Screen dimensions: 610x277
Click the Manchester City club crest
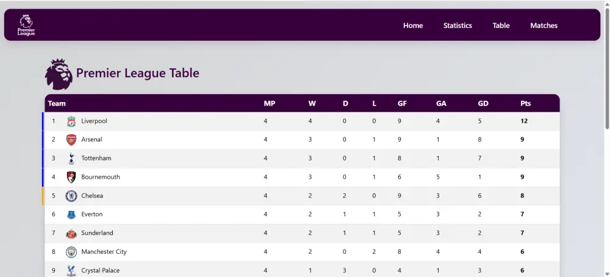click(x=71, y=252)
